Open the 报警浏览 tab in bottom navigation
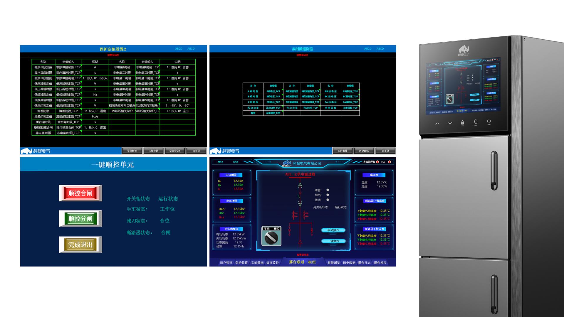Screen dimensions: 564x317 point(334,263)
